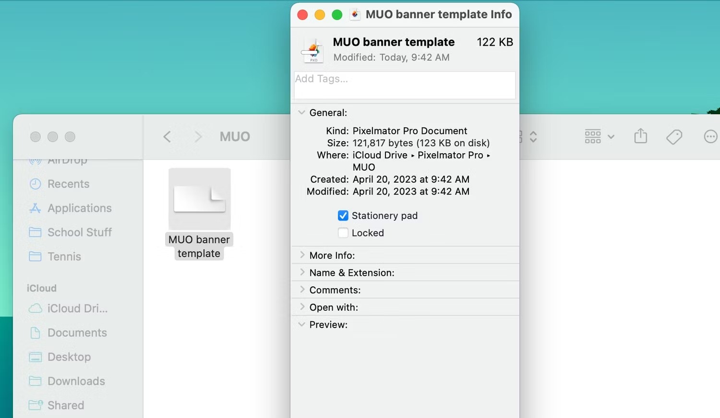The width and height of the screenshot is (720, 418).
Task: Click the Kind value Pixelmator Pro Document
Action: (x=410, y=131)
